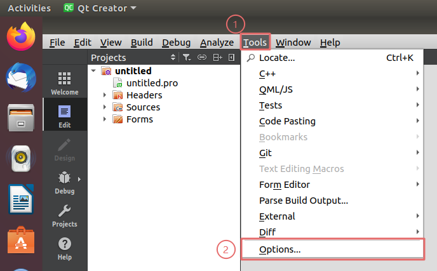Open the Git submenu

[x=266, y=153]
